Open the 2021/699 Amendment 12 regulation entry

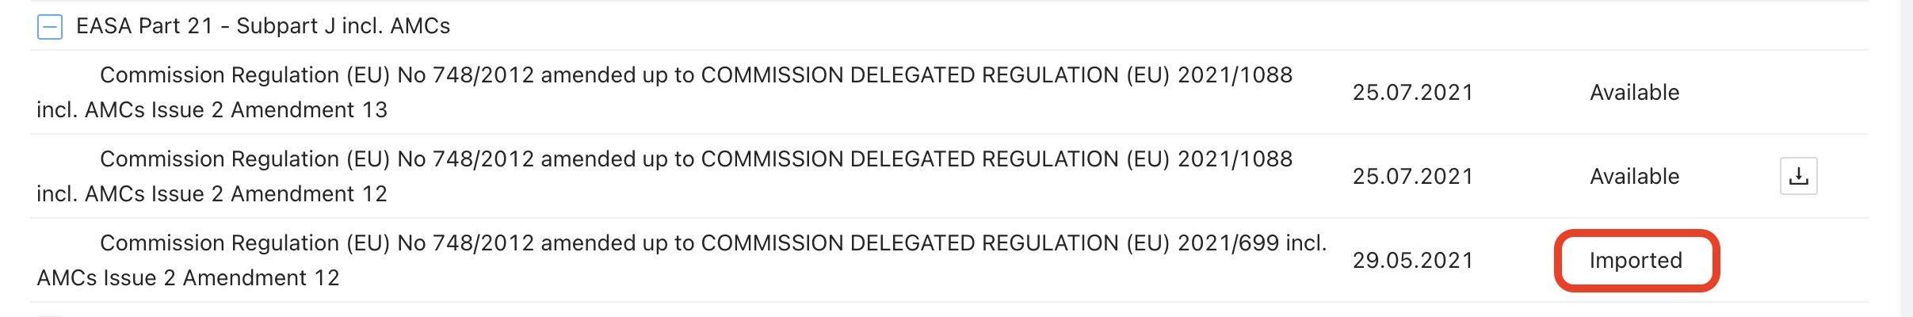coord(682,260)
